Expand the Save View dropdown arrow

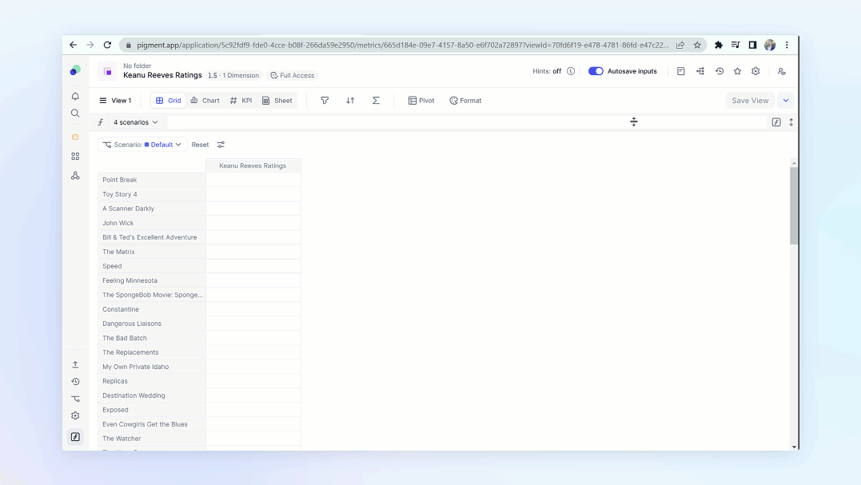click(x=786, y=101)
